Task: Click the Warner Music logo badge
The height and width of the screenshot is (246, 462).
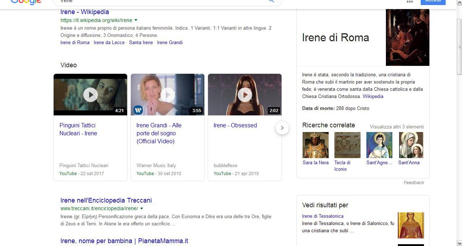Action: coord(138,110)
